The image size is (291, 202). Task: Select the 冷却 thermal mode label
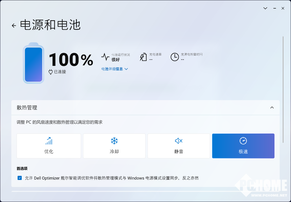tap(114, 151)
